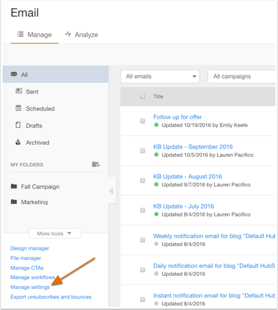Open KB Update - September 2016 email
Screen dimensions: 278x310
click(193, 147)
